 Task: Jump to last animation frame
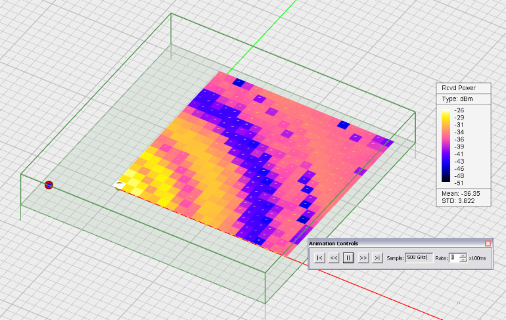tap(377, 258)
